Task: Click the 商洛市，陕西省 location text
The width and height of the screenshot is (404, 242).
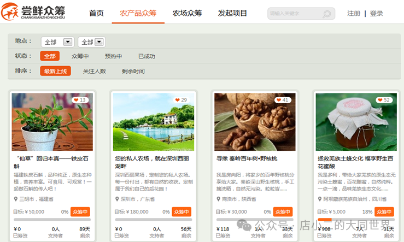Action: 239,199
